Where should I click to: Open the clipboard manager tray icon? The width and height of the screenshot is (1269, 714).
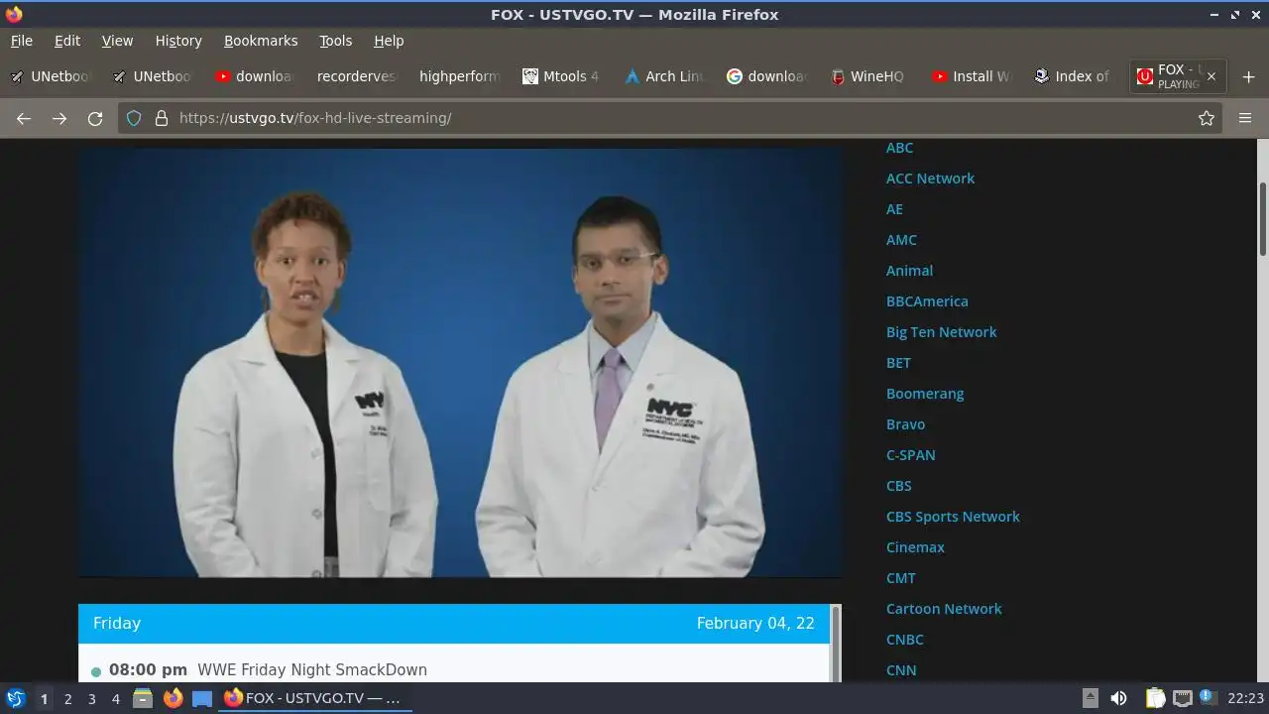(1155, 698)
